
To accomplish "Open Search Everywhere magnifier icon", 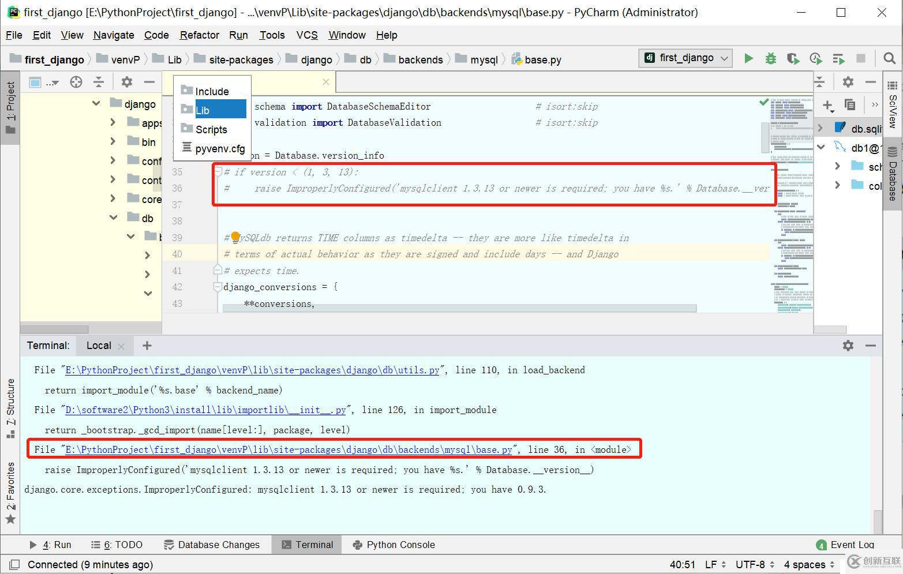I will coord(889,58).
